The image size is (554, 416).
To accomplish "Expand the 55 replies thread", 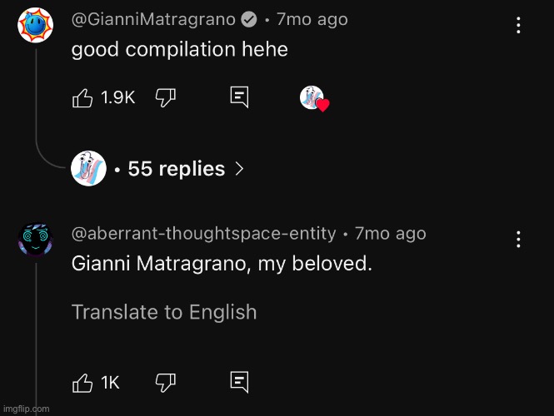I will pyautogui.click(x=177, y=169).
